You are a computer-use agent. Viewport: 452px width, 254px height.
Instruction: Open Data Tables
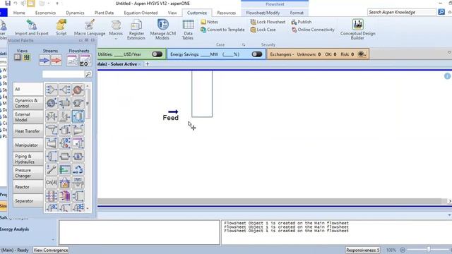click(x=188, y=30)
